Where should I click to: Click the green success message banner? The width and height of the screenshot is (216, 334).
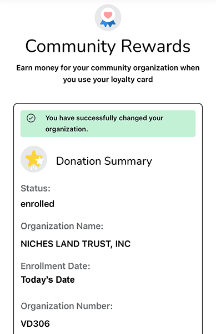(x=108, y=124)
